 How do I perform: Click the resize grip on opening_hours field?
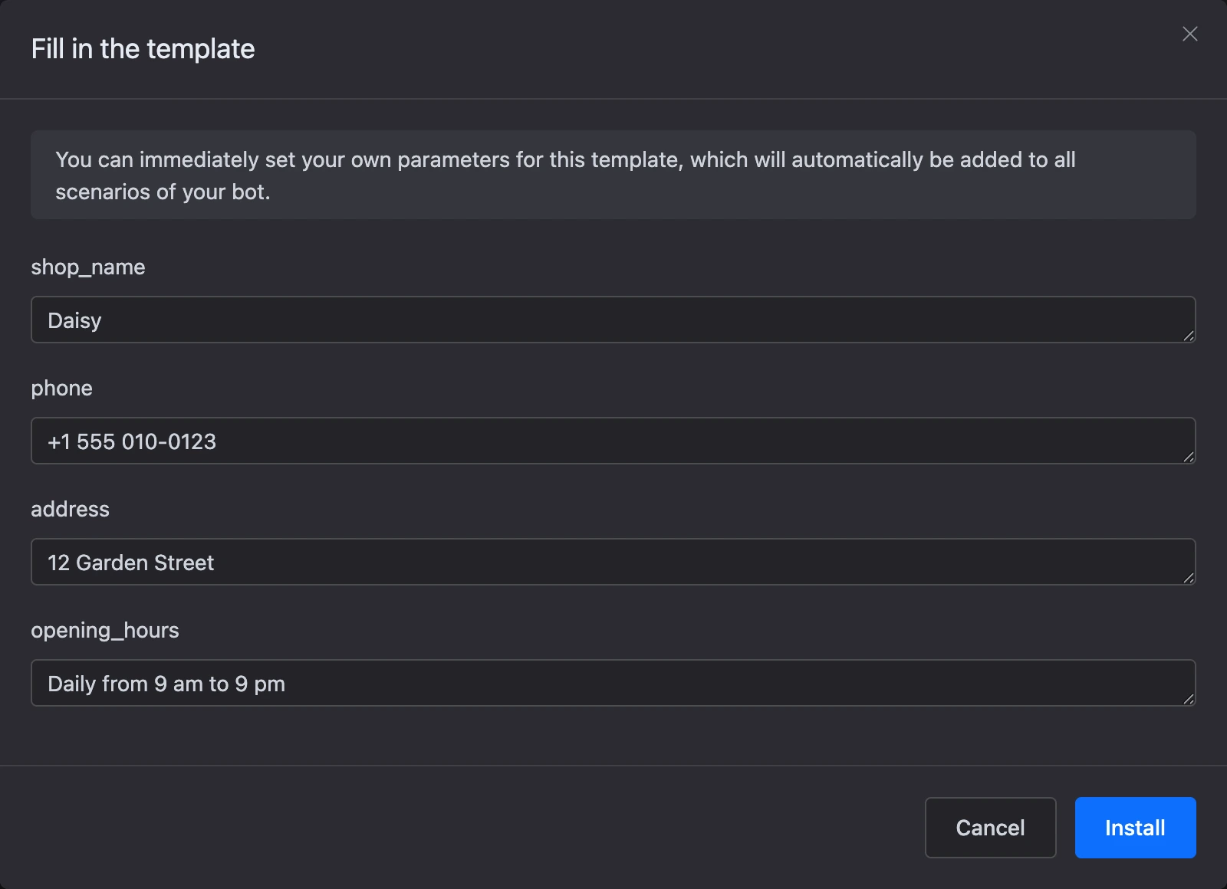pyautogui.click(x=1189, y=699)
